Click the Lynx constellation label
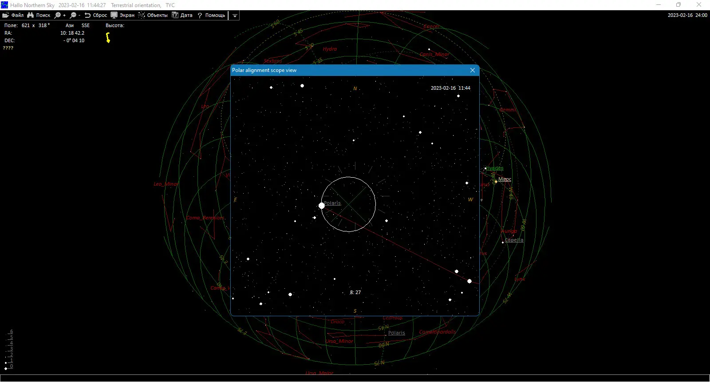The width and height of the screenshot is (710, 382). (x=520, y=279)
